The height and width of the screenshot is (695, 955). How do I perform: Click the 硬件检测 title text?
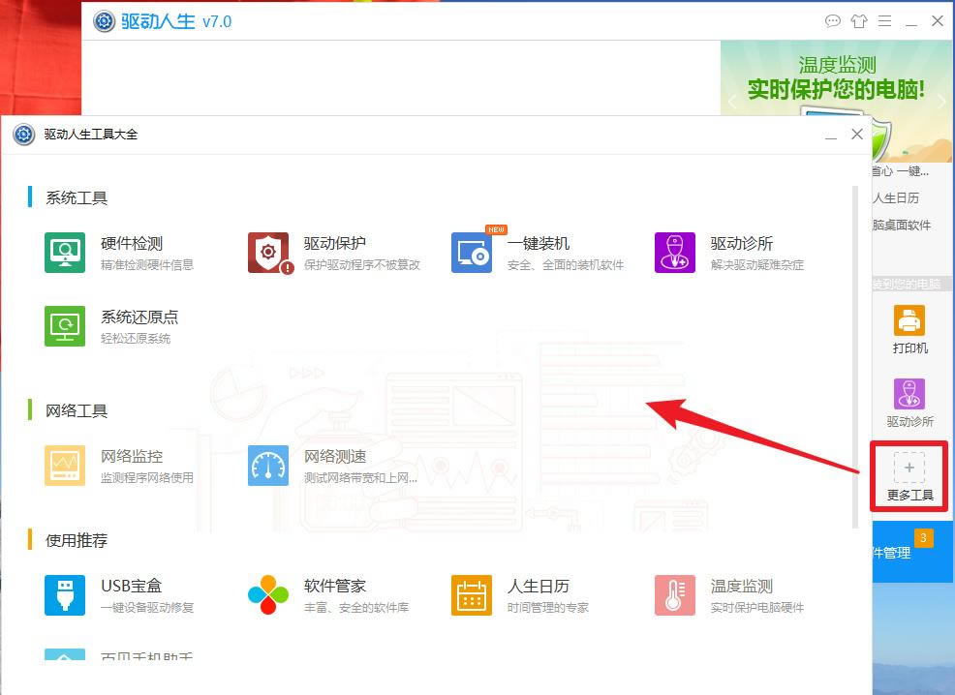coord(132,243)
